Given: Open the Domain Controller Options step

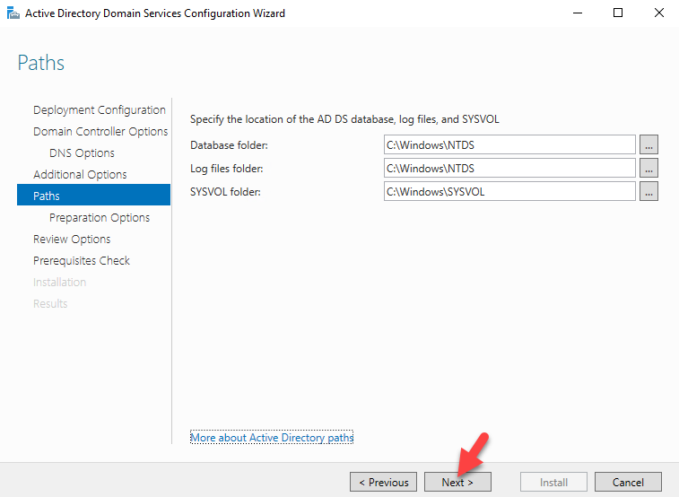Looking at the screenshot, I should pyautogui.click(x=100, y=132).
